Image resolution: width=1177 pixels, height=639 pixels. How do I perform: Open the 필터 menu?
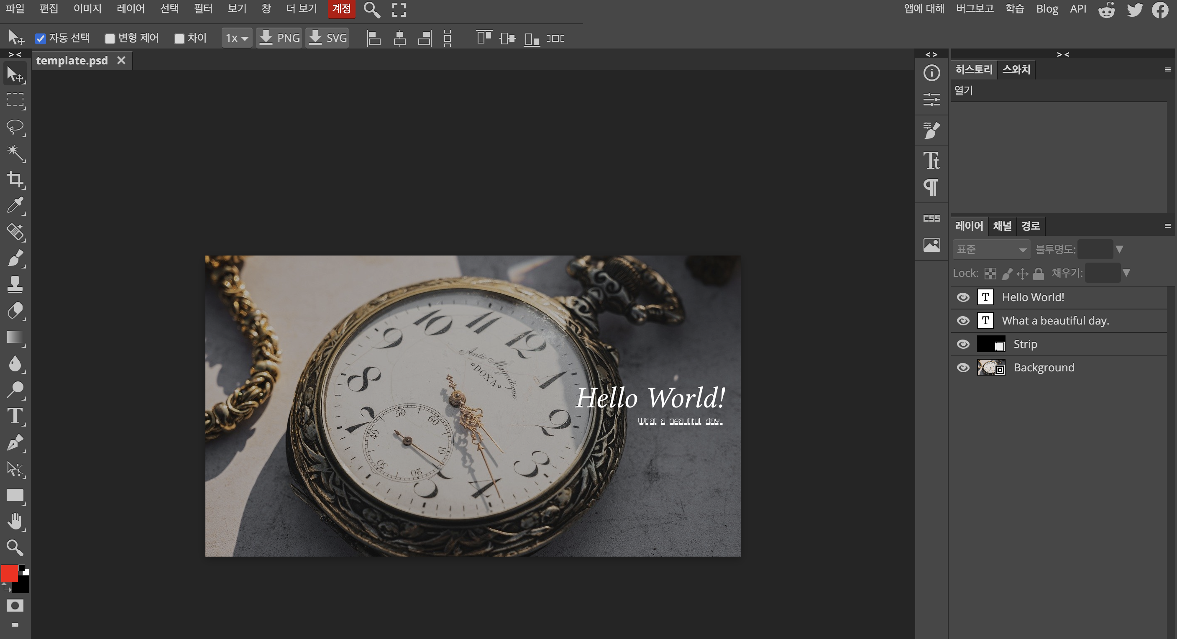tap(203, 9)
